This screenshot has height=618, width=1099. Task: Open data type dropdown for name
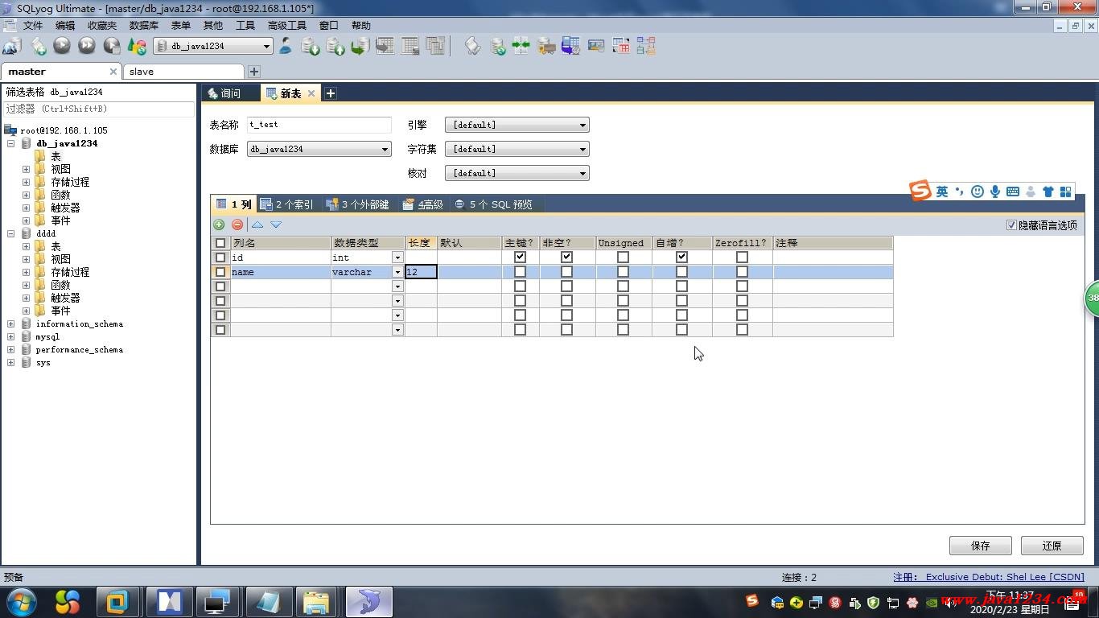point(397,272)
